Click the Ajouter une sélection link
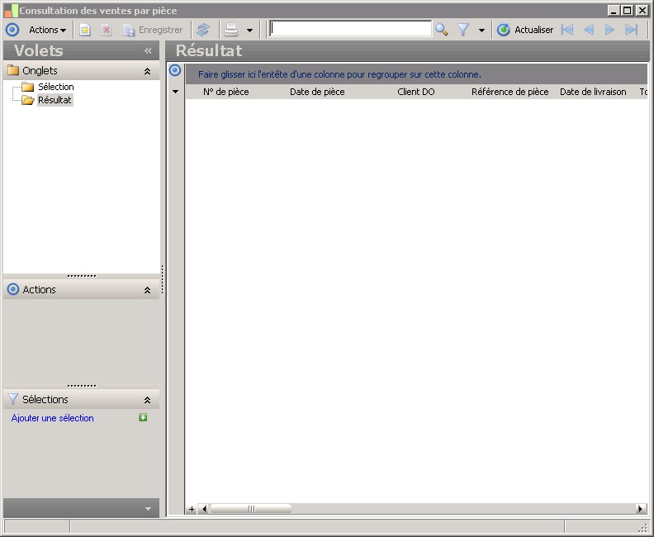 [x=53, y=418]
